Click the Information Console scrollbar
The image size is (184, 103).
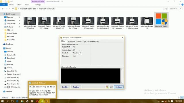122,76
